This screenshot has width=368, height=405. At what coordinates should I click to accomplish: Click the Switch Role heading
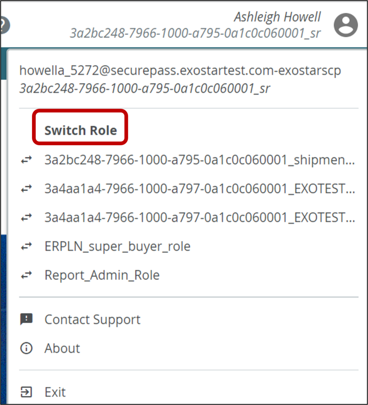81,130
